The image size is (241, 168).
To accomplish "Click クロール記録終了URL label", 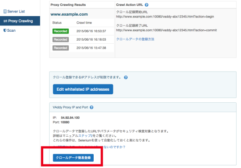I will coord(132,25).
